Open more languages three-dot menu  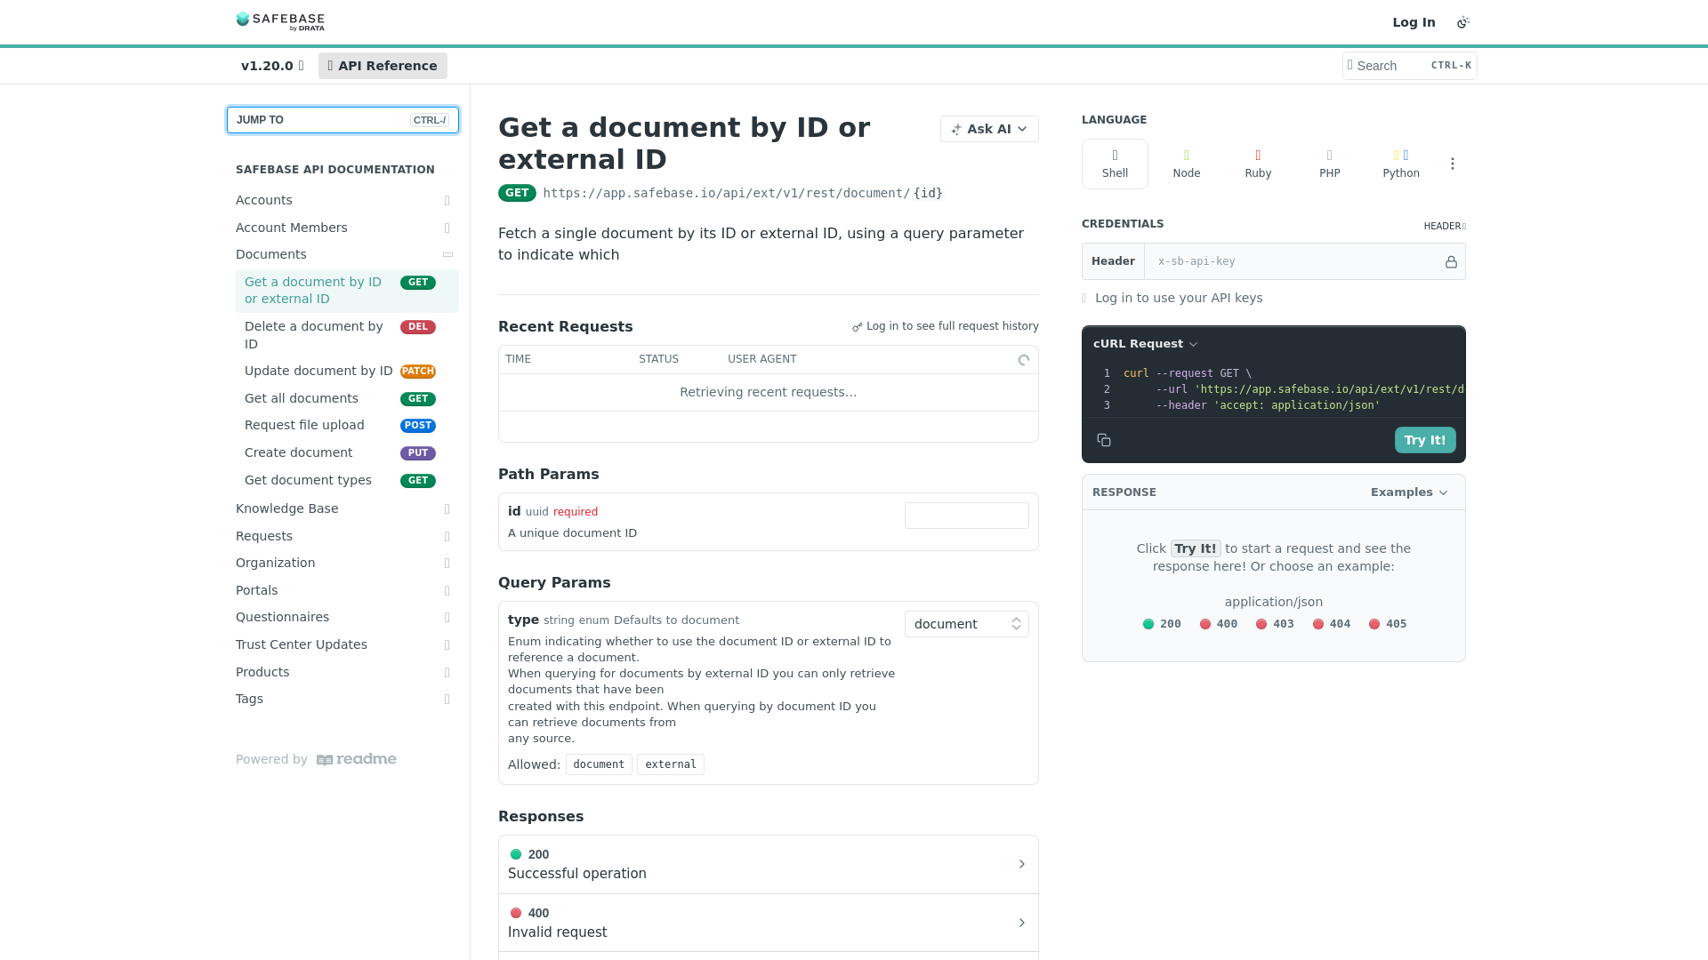point(1453,164)
